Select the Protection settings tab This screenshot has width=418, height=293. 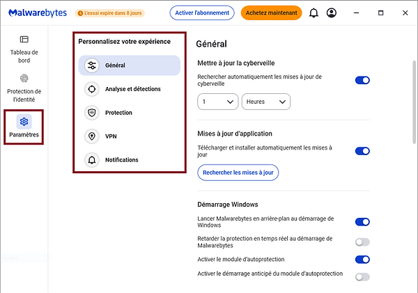click(x=130, y=113)
